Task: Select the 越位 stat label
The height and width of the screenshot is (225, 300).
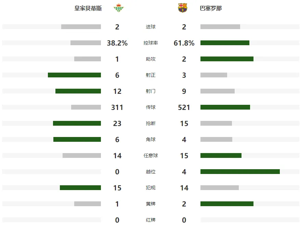Action: click(x=151, y=172)
